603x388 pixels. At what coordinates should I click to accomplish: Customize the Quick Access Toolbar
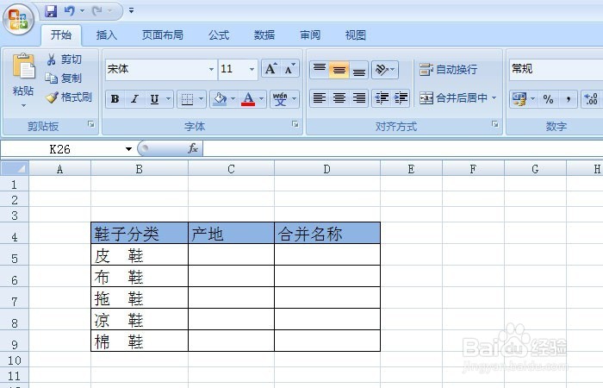point(131,10)
